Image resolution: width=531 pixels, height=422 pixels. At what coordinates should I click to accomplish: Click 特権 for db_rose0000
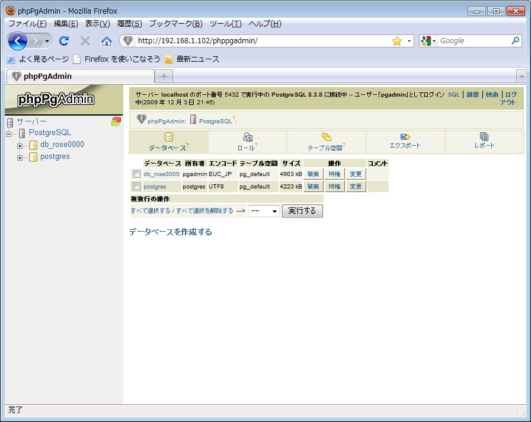click(335, 174)
